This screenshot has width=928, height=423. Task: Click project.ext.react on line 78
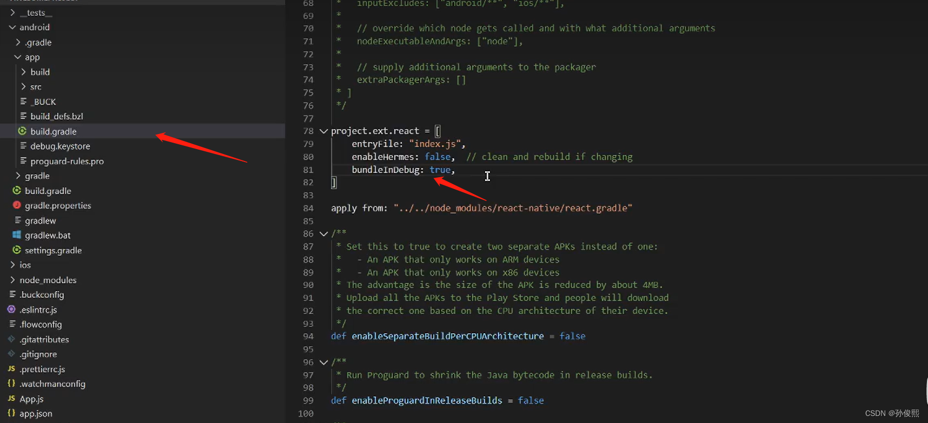[375, 131]
